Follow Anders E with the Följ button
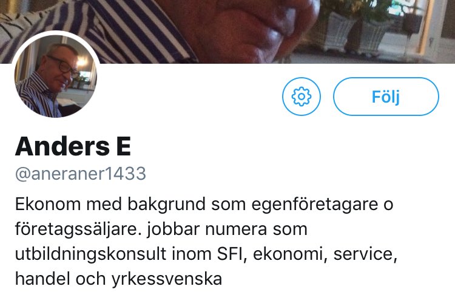This screenshot has height=306, width=455. click(386, 97)
